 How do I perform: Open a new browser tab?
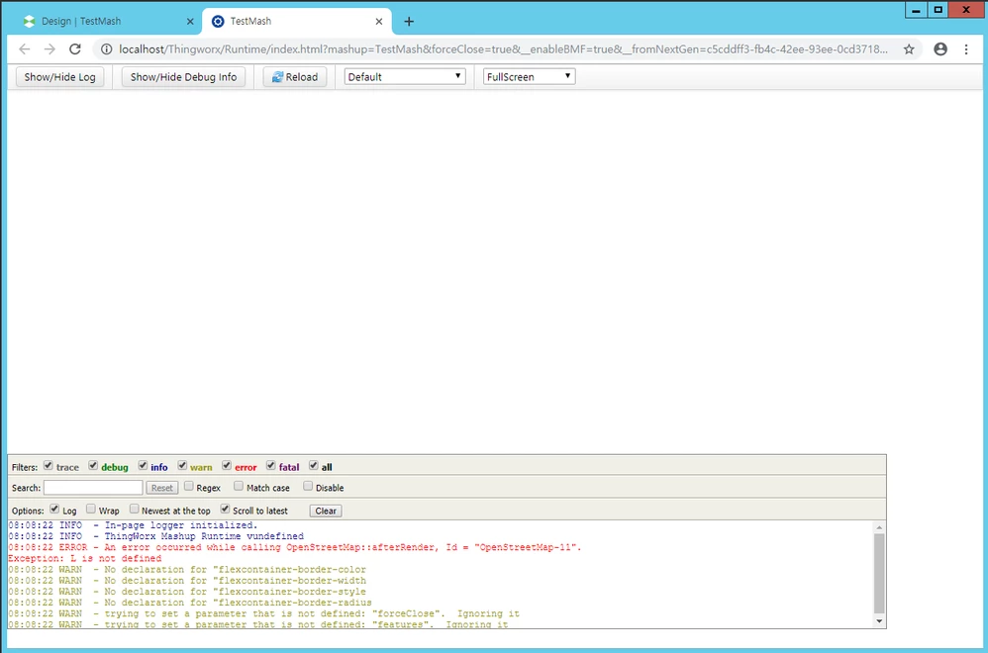click(x=409, y=22)
